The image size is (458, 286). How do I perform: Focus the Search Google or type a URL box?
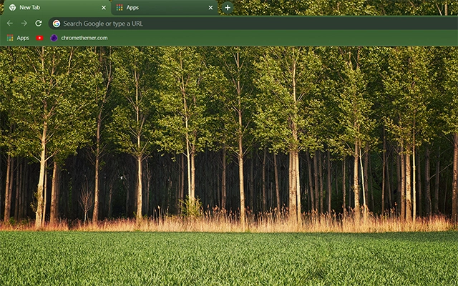pyautogui.click(x=253, y=24)
